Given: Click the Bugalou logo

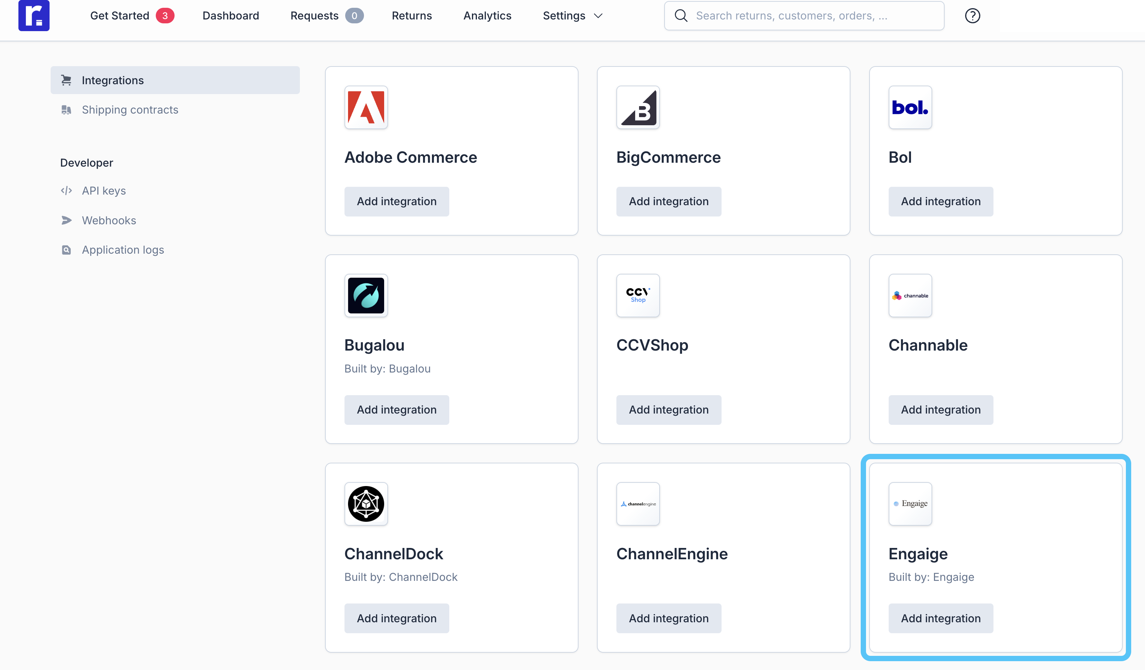Looking at the screenshot, I should (366, 295).
